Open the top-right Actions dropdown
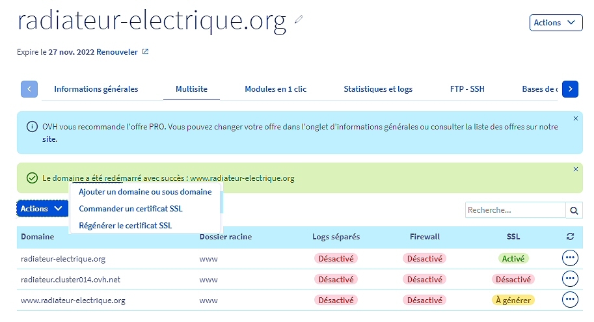 point(556,23)
